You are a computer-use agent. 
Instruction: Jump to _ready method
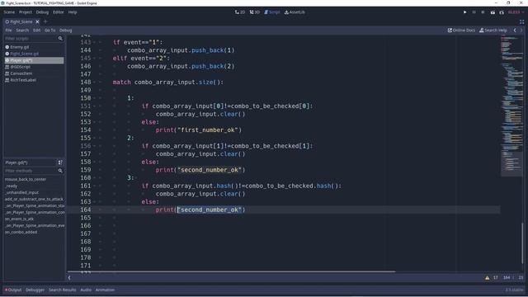(11, 186)
